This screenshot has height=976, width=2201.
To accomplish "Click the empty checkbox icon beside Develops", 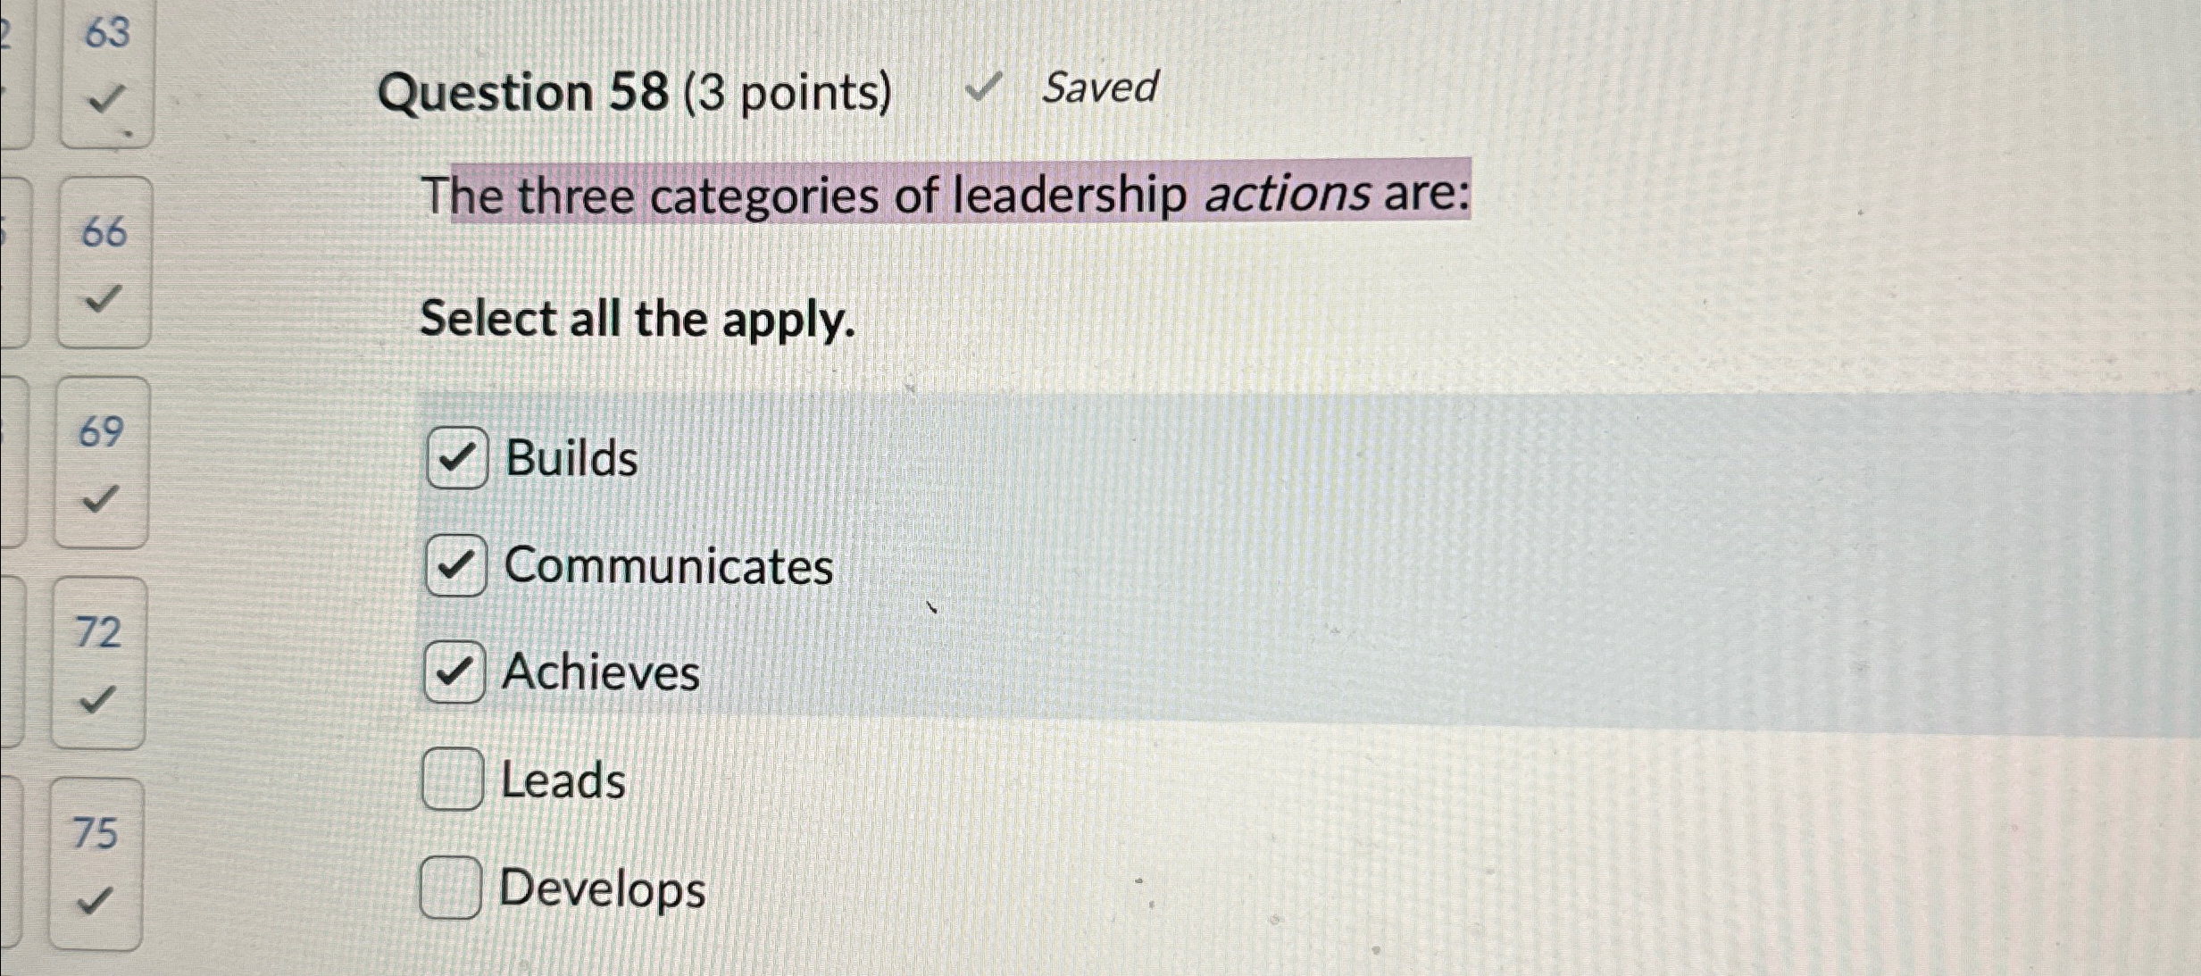I will click(x=453, y=888).
